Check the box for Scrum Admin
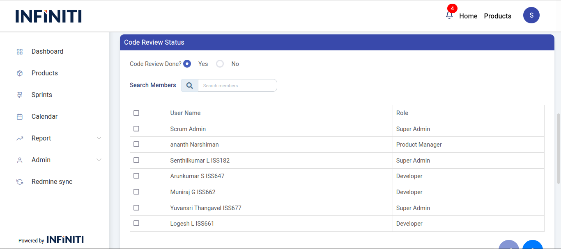 136,129
